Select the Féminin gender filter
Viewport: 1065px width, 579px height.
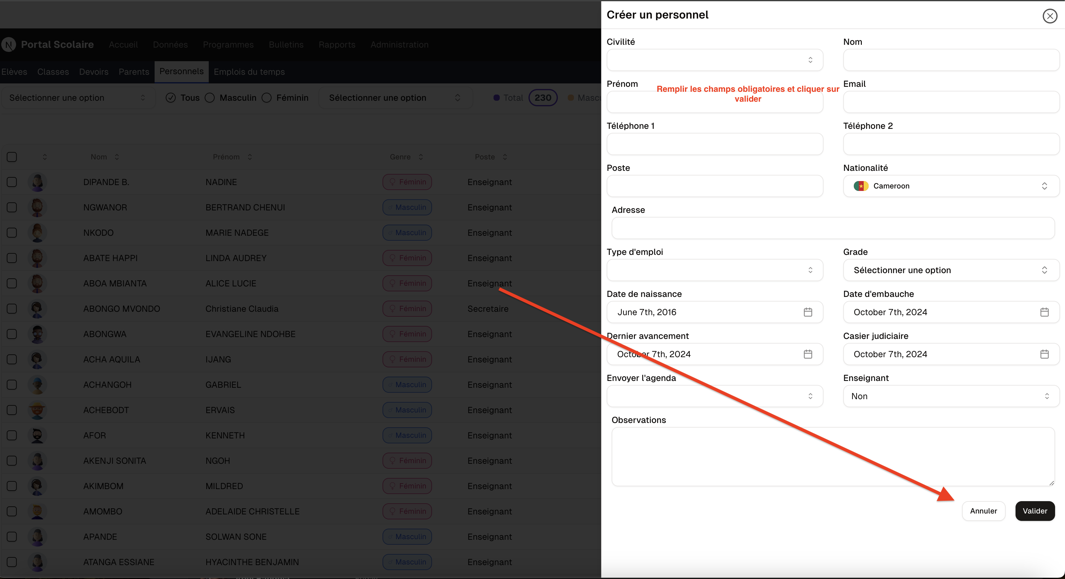click(x=267, y=98)
